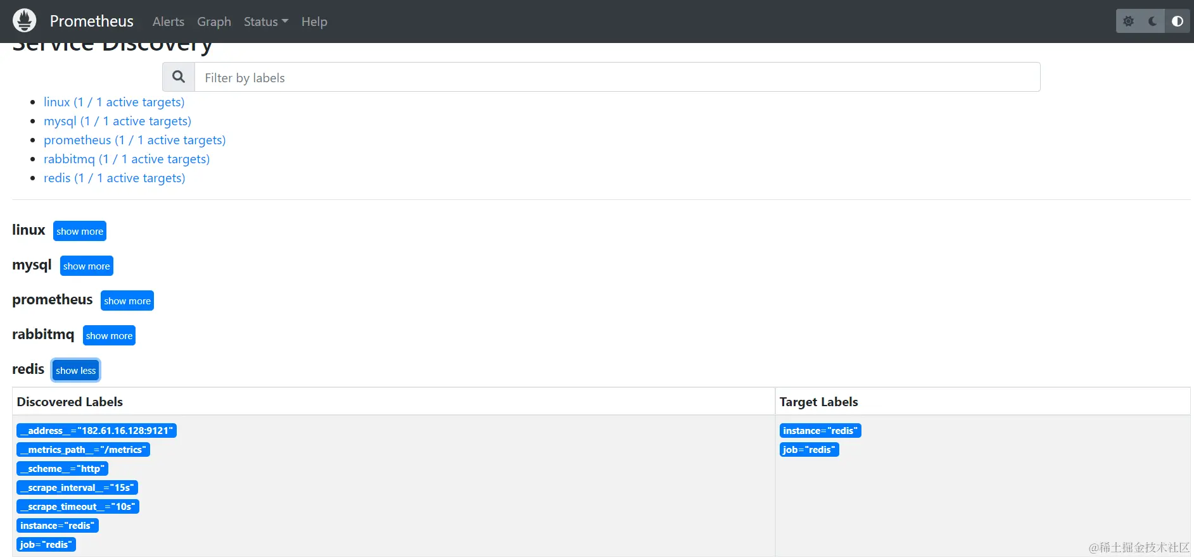Viewport: 1194px width, 558px height.
Task: Go to the Graph page
Action: [214, 22]
